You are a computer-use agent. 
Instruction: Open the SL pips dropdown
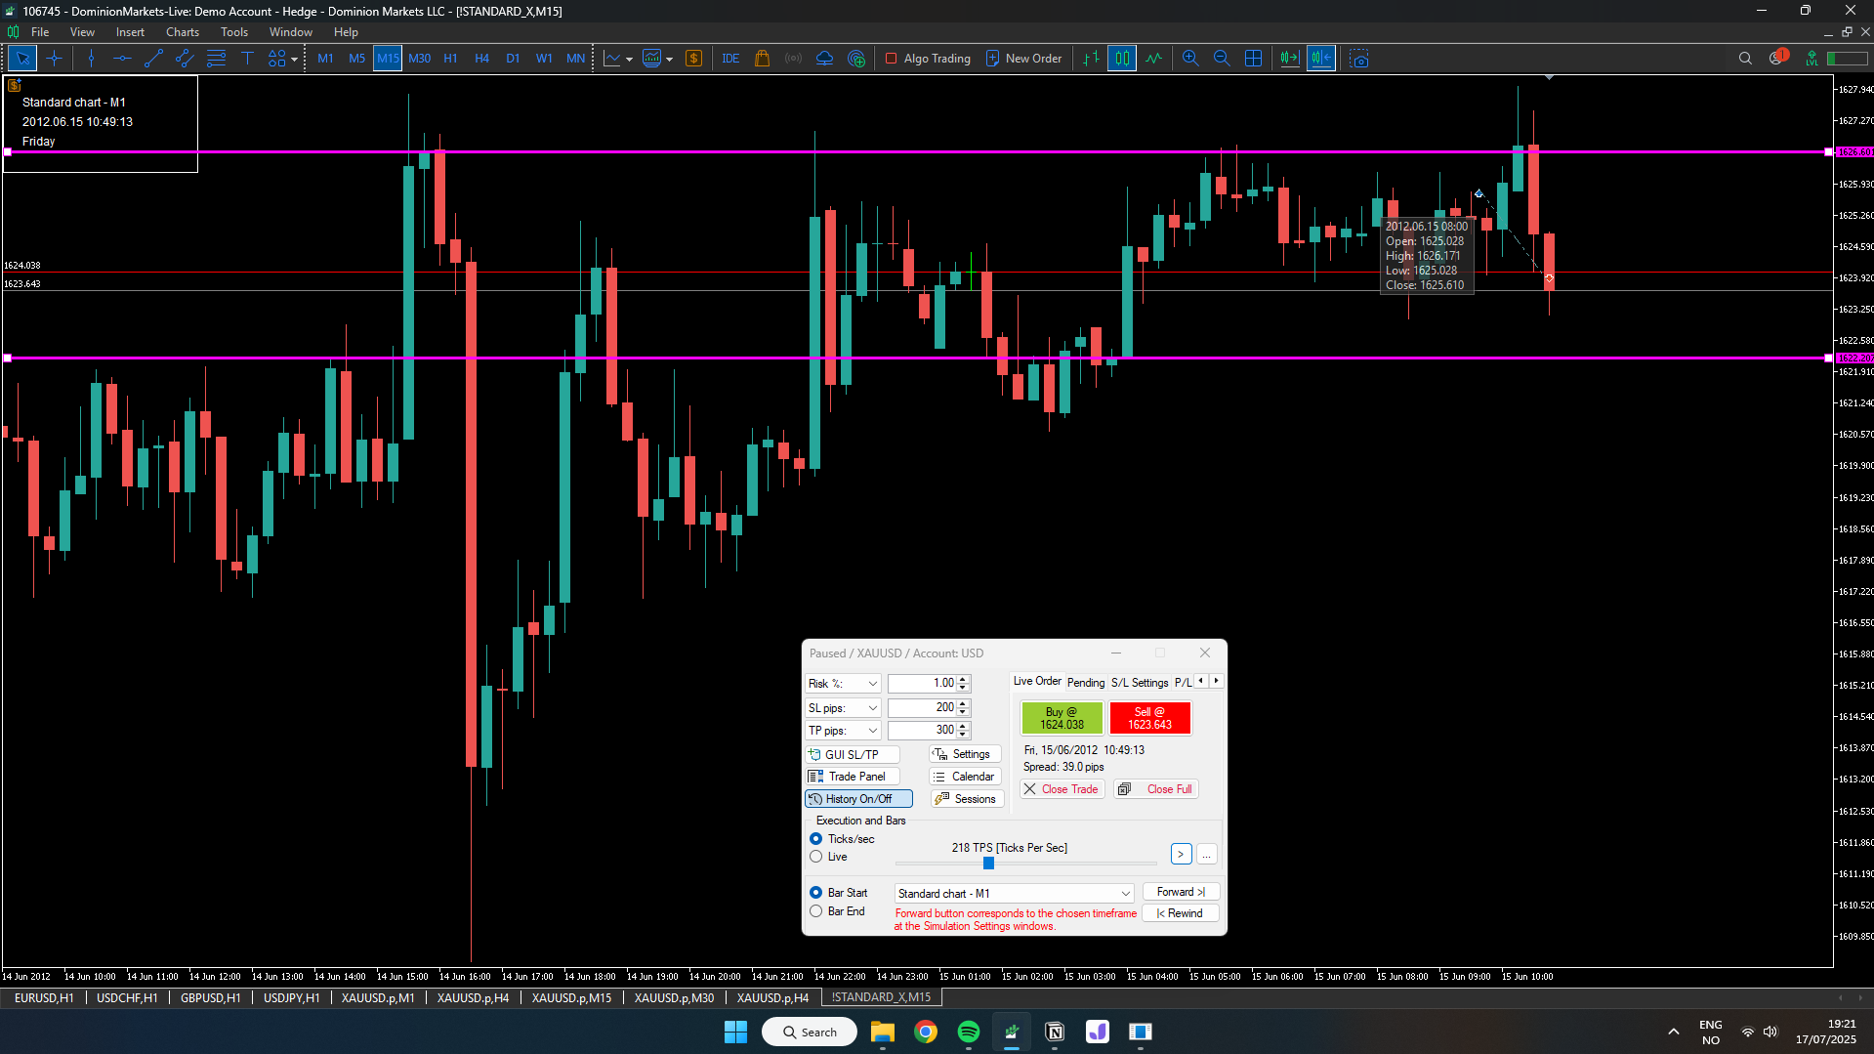843,708
